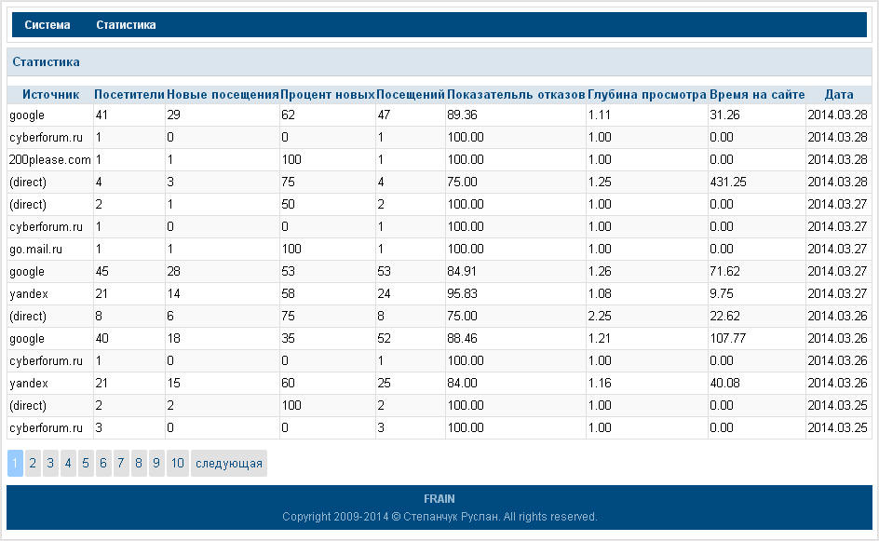Go to page 8

pos(139,463)
